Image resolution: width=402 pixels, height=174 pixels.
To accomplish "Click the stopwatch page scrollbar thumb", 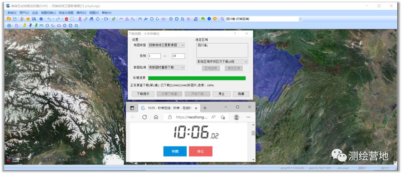I will point(253,133).
